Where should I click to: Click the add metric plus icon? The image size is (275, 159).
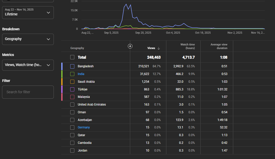point(130,46)
